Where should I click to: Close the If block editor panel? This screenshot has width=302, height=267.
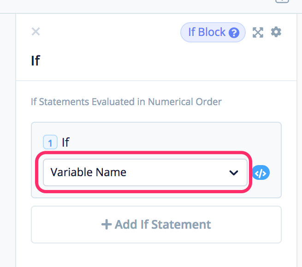click(x=36, y=32)
